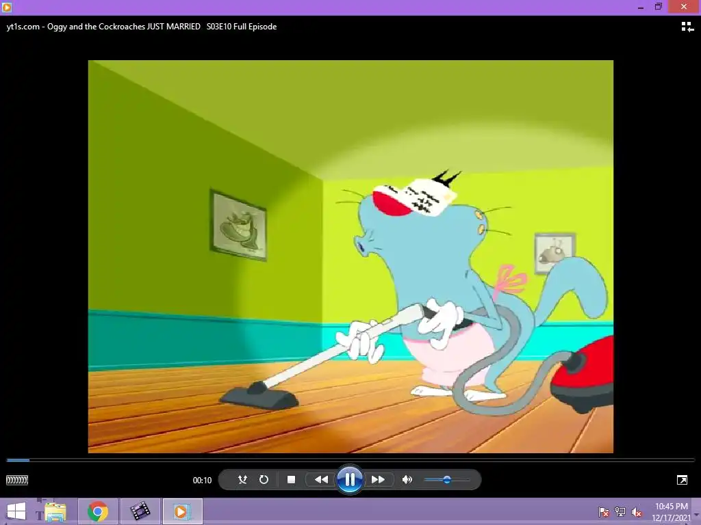The image size is (701, 525).
Task: Click on the video display area
Action: (x=350, y=257)
